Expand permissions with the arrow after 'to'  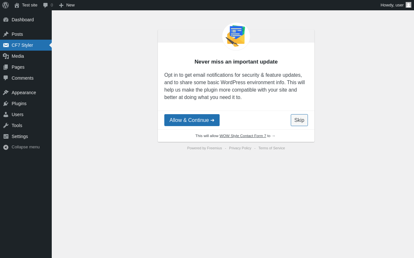pyautogui.click(x=273, y=136)
